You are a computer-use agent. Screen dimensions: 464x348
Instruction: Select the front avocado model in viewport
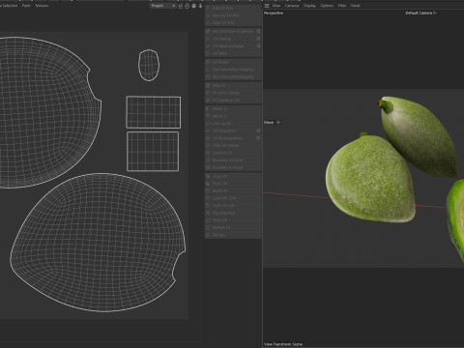[x=370, y=179]
